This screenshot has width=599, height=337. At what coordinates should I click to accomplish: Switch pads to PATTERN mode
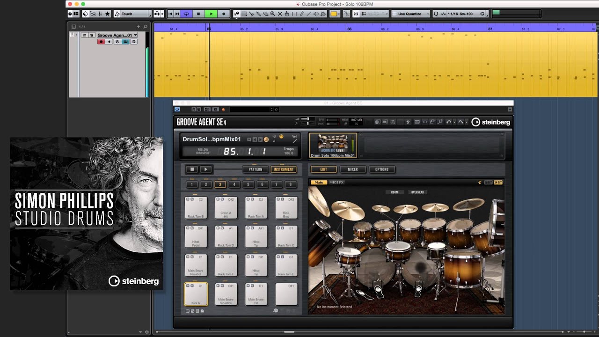pos(256,169)
